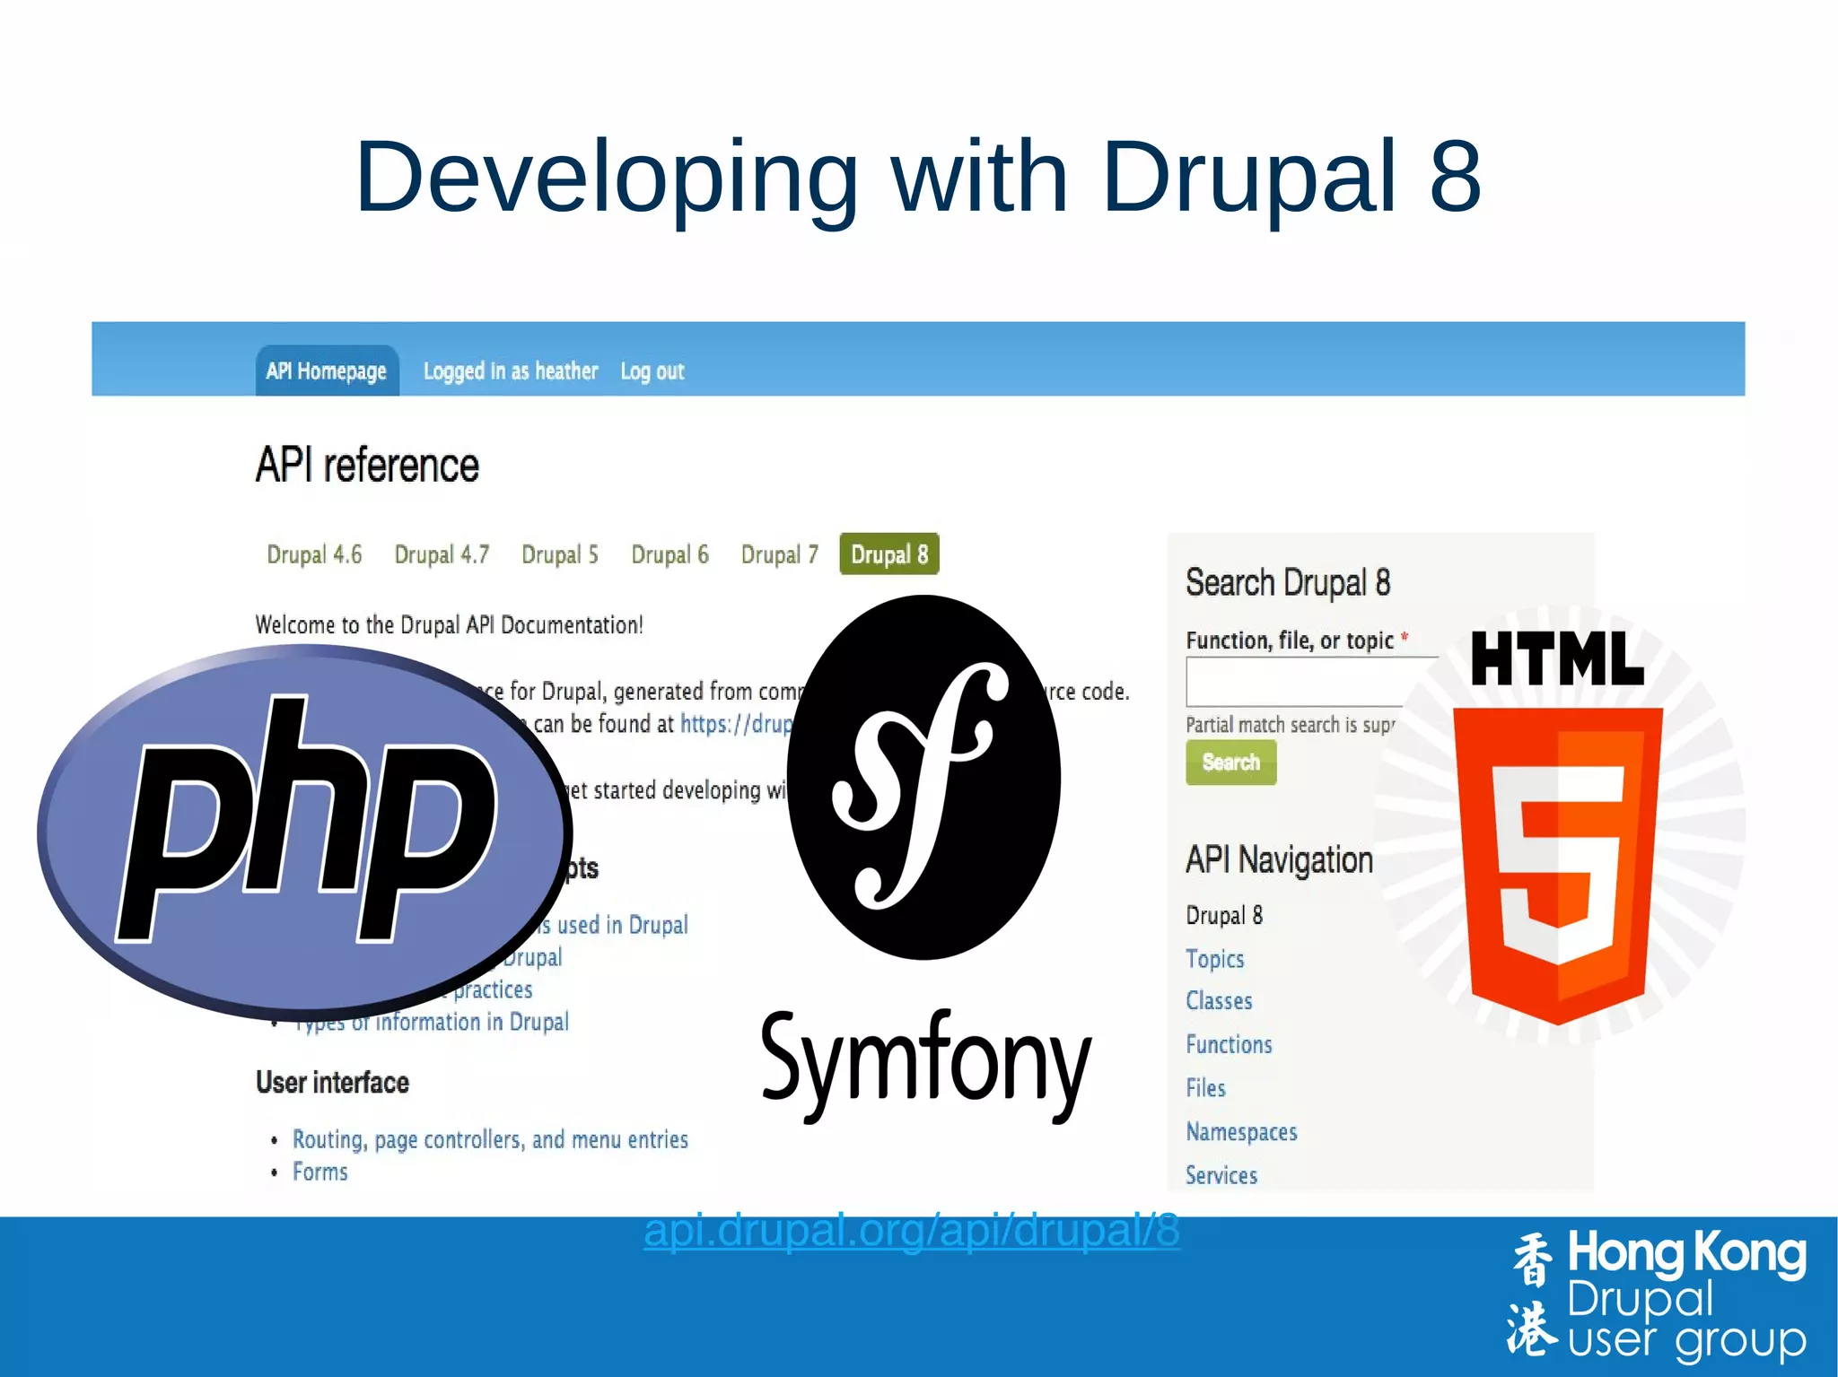1838x1377 pixels.
Task: Select the active Drupal 8 tab
Action: point(889,554)
